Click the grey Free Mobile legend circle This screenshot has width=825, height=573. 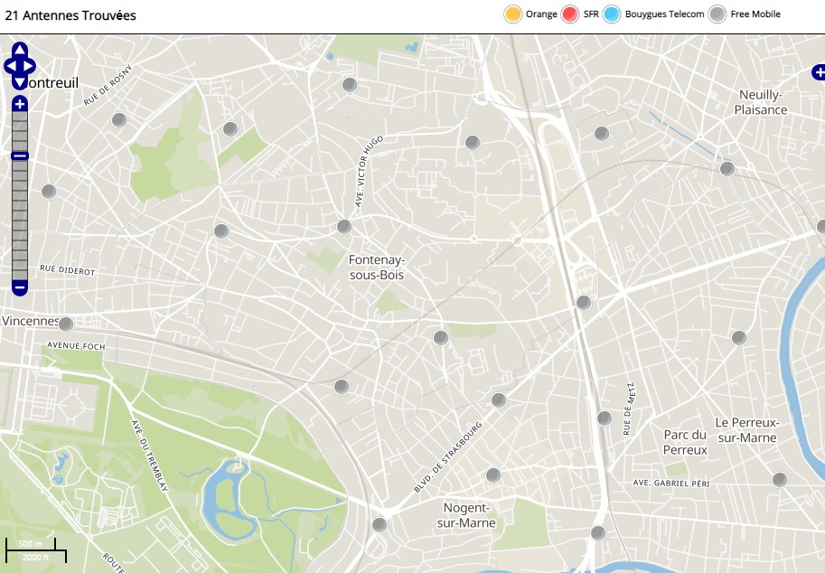[717, 14]
